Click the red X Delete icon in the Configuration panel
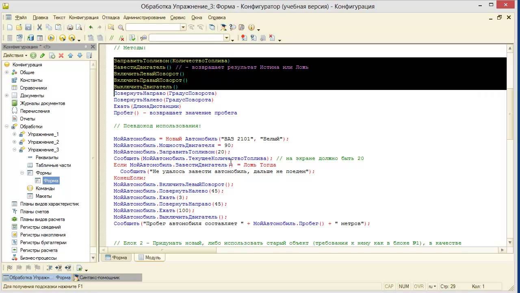520x293 pixels. [61, 55]
